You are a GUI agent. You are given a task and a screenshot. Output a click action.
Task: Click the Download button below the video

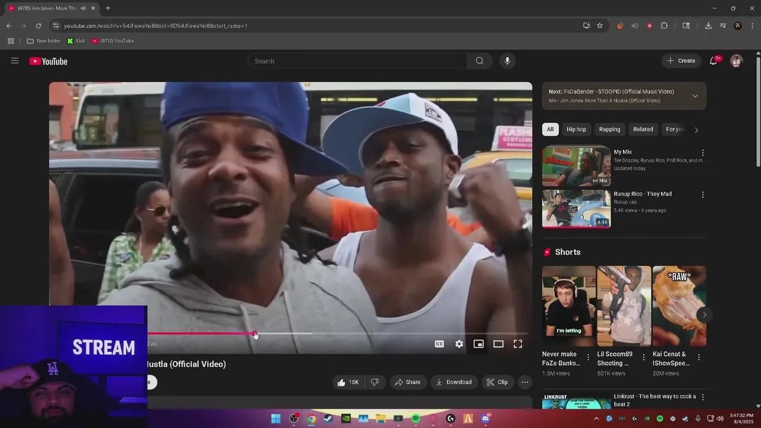point(454,382)
